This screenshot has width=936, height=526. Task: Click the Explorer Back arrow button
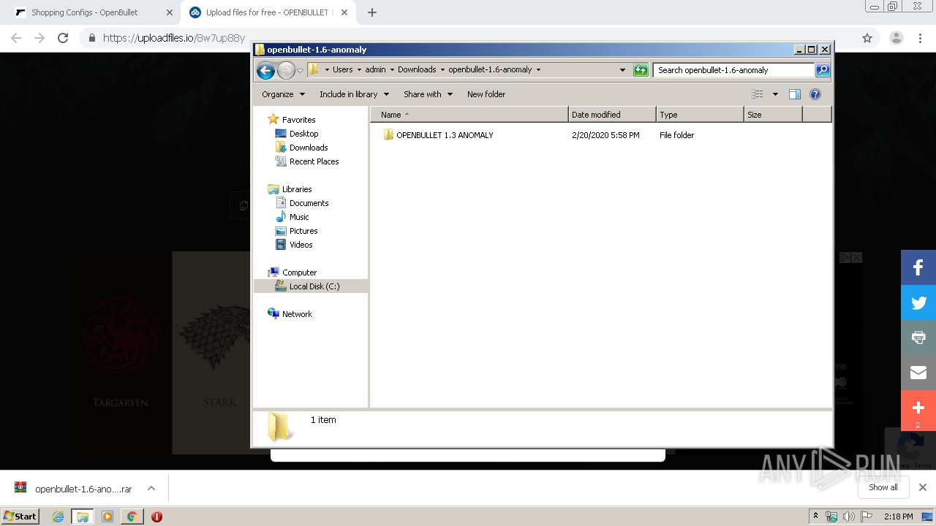[265, 70]
